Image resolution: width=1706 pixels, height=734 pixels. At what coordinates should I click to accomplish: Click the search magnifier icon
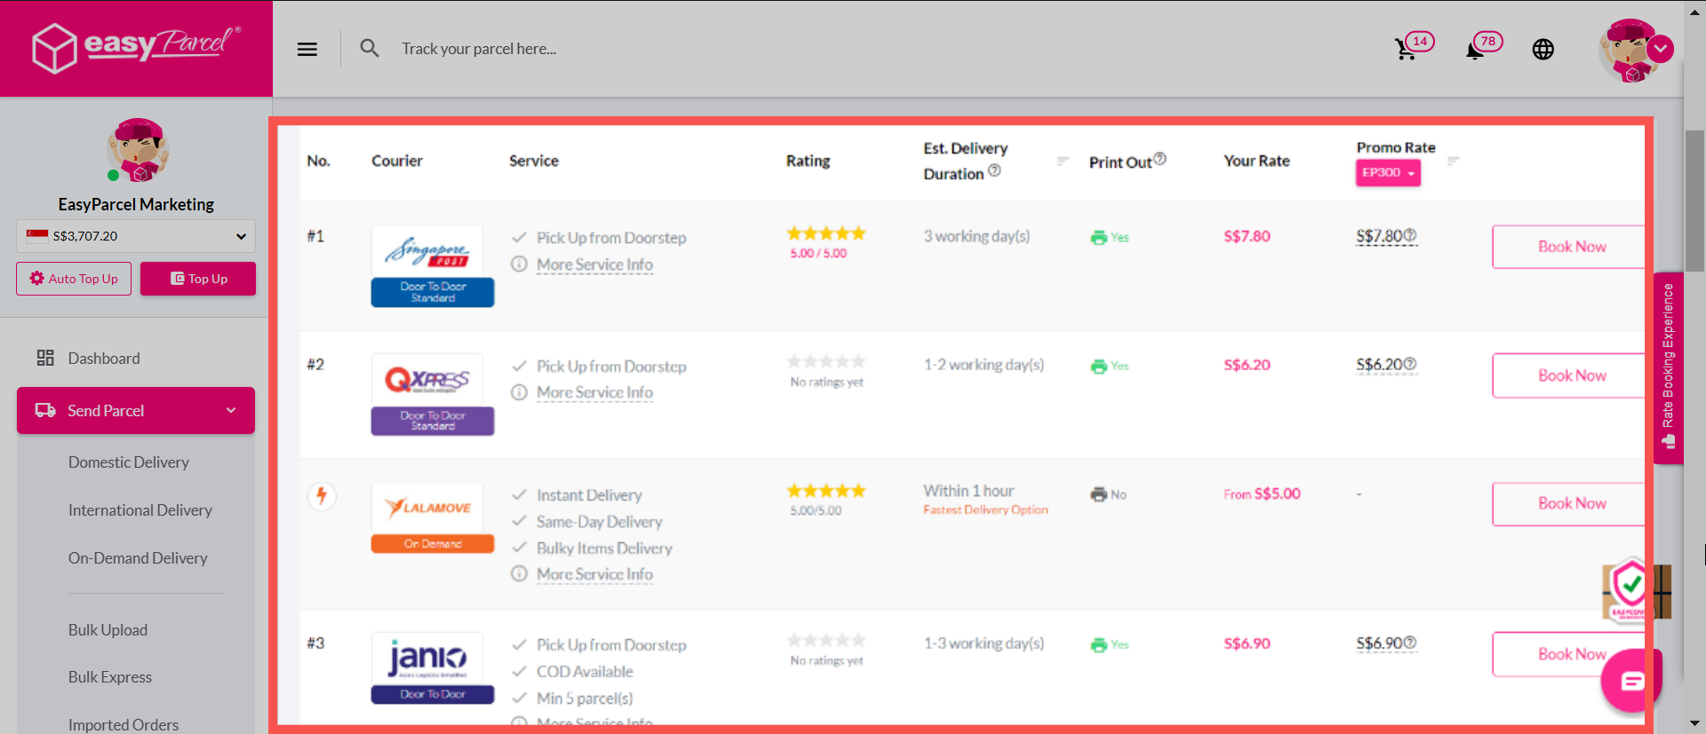pyautogui.click(x=370, y=48)
